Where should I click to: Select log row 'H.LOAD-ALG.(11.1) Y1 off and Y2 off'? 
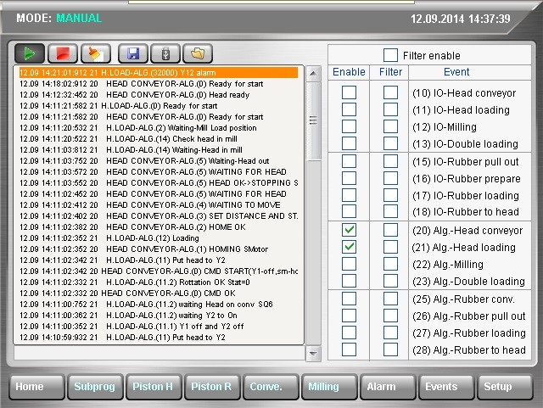coord(159,327)
